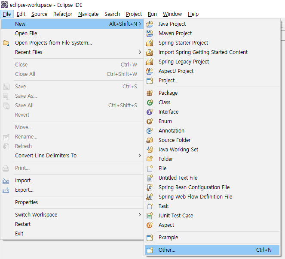Open the Project menu

134,14
